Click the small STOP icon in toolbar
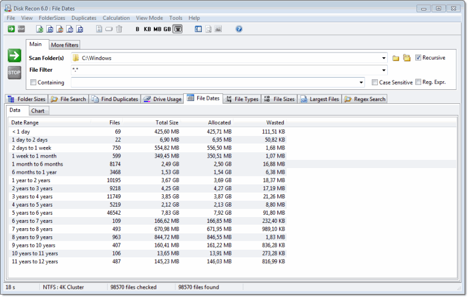Image resolution: width=468 pixels, height=297 pixels. pyautogui.click(x=21, y=29)
